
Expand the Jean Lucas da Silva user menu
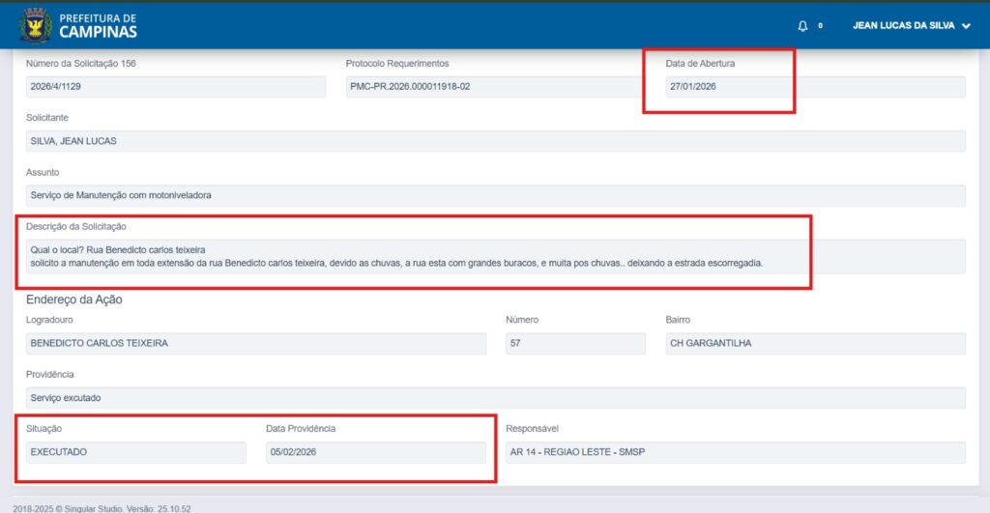911,26
